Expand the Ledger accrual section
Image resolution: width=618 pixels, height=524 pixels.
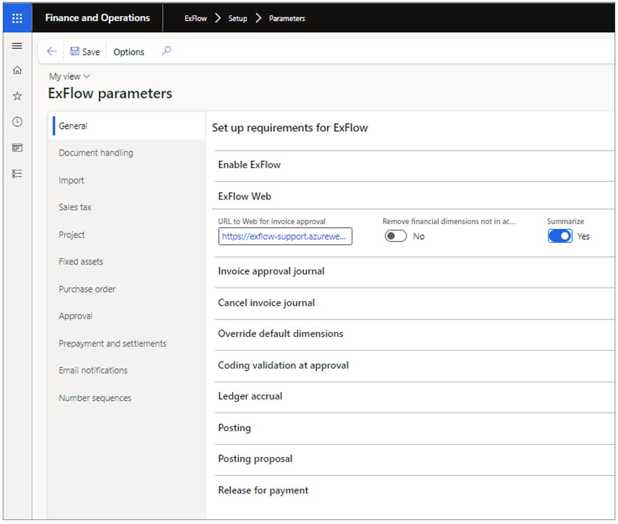click(414, 397)
